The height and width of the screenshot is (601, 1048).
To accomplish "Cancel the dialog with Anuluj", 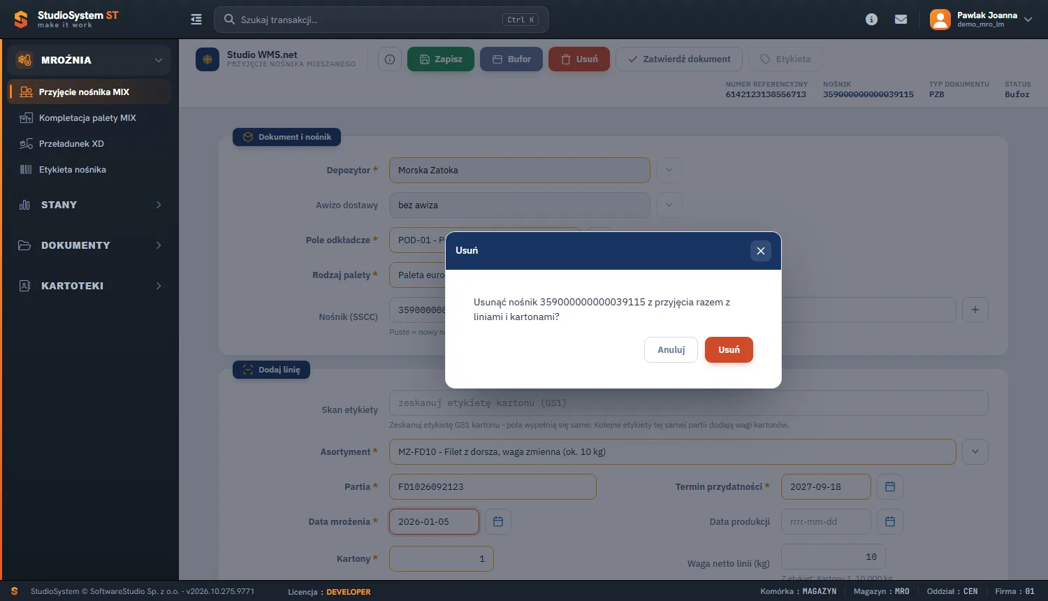I will (671, 349).
